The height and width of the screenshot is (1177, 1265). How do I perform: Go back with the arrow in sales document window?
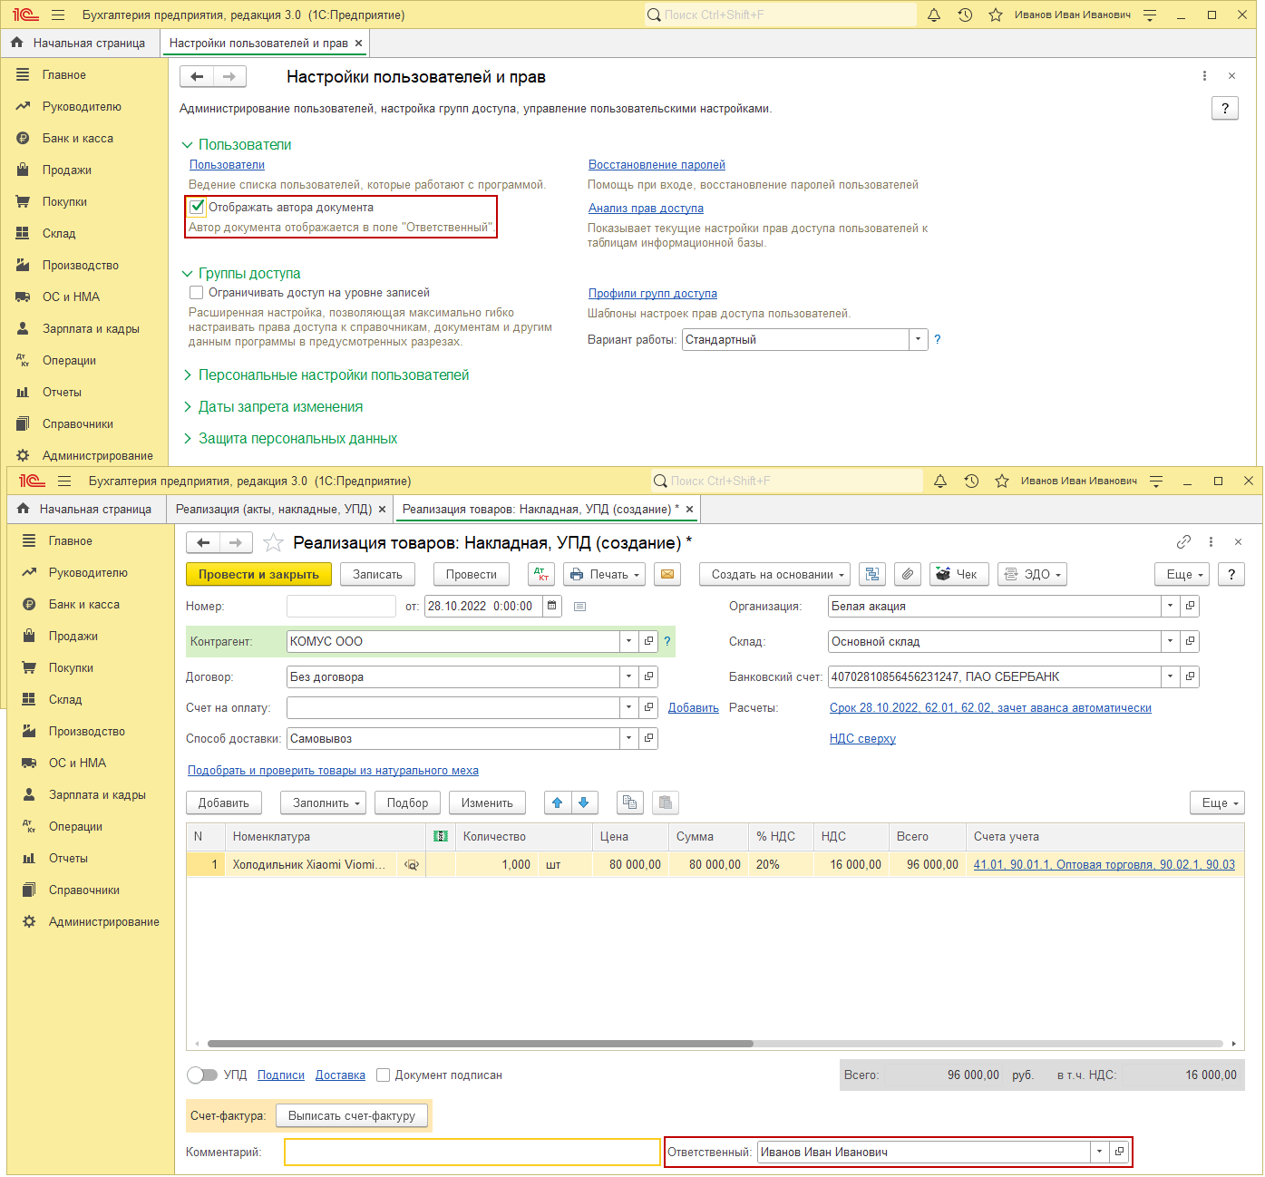coord(203,542)
